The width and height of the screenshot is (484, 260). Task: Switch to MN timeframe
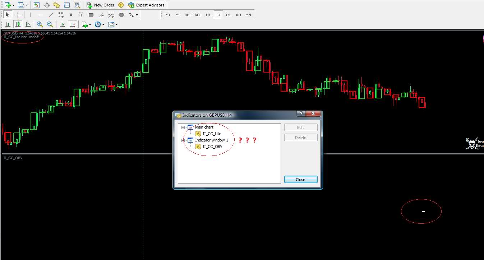pos(248,15)
